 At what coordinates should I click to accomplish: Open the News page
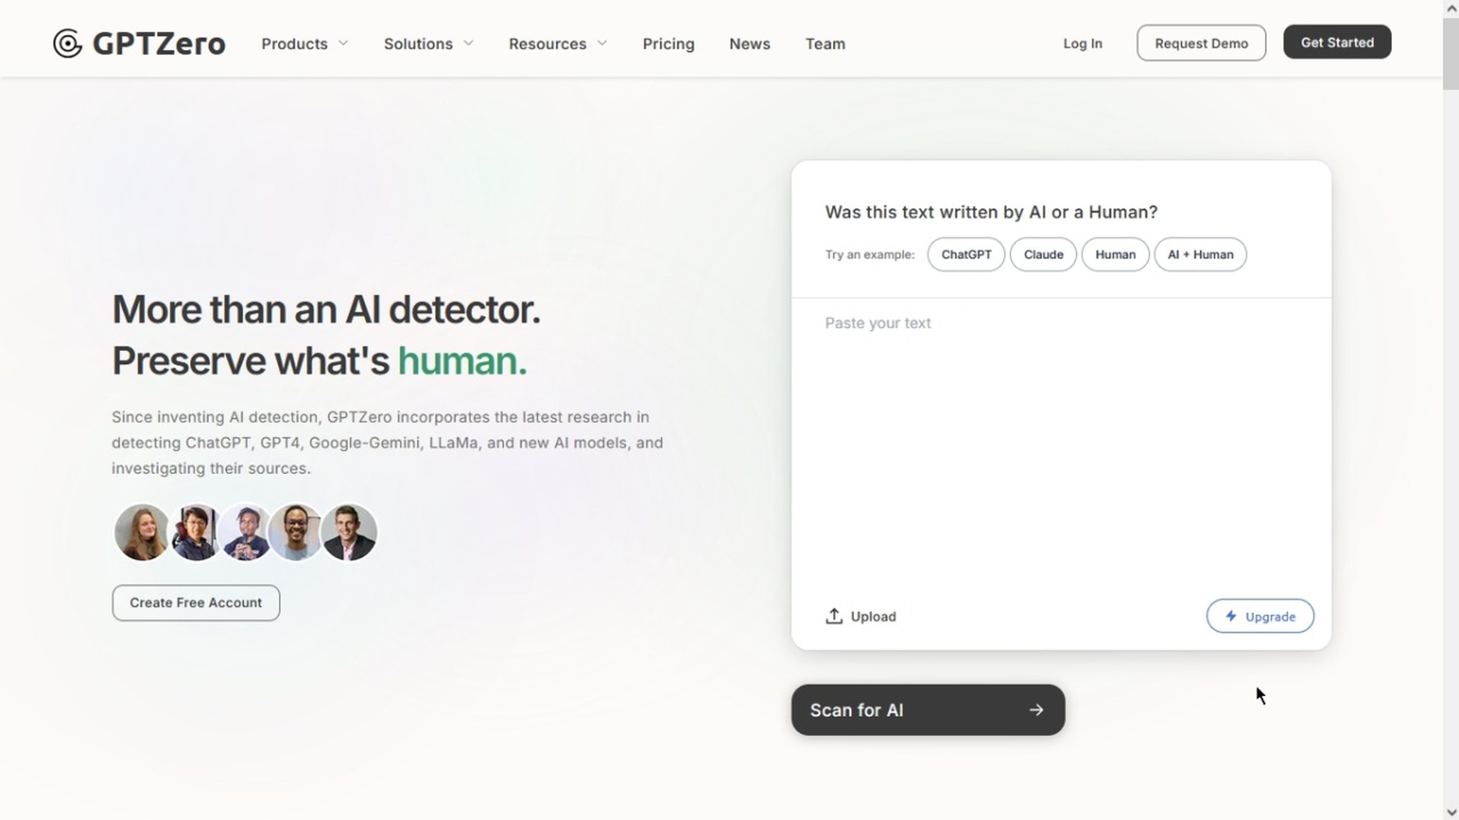749,44
